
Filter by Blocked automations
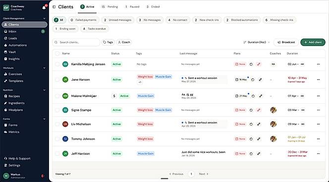(x=242, y=20)
